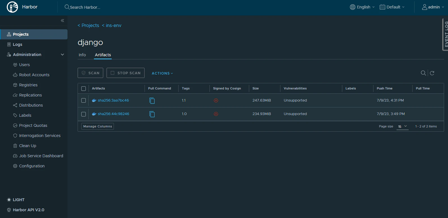Toggle the select-all artifacts checkbox

[84, 89]
